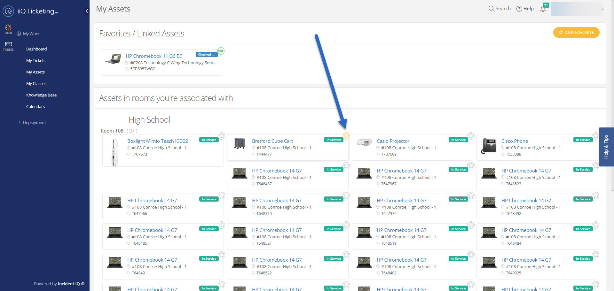Toggle favorite star on Bretford Cube Cart
The width and height of the screenshot is (614, 291).
[346, 136]
